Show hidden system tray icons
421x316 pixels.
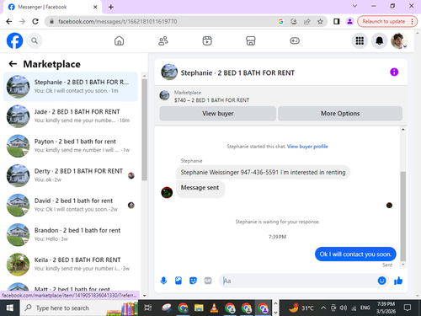pos(323,308)
